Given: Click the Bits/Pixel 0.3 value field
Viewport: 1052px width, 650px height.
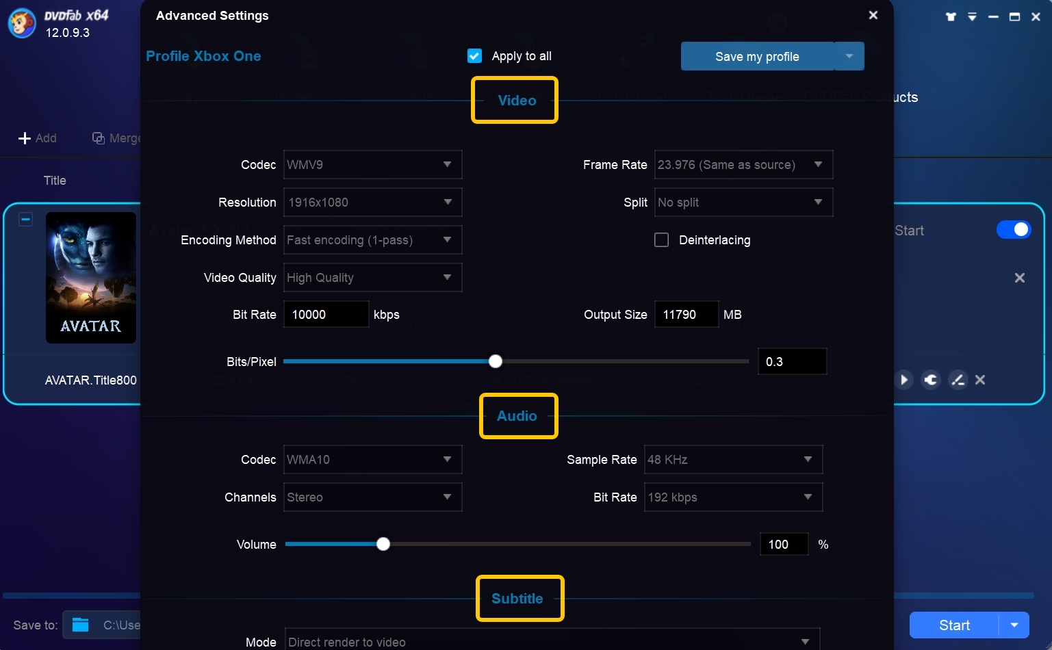Looking at the screenshot, I should click(792, 361).
